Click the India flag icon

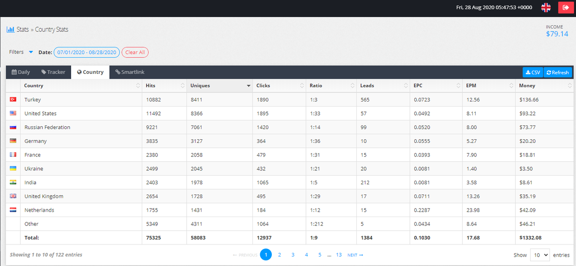13,182
